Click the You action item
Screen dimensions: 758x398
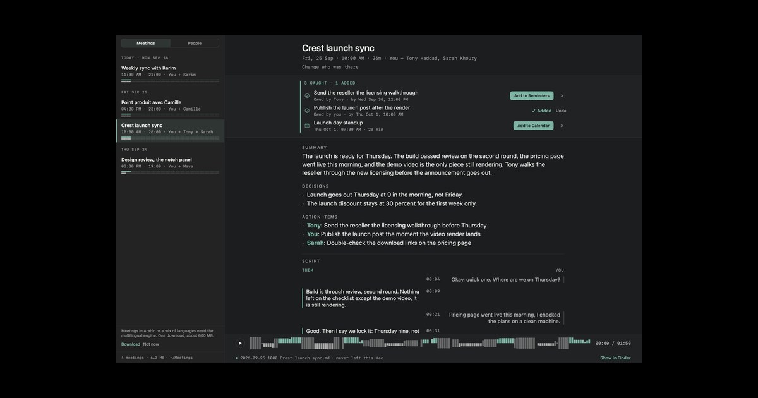(x=394, y=234)
